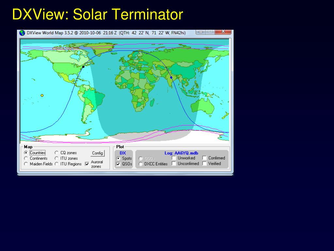Select the Continents map option

point(26,159)
